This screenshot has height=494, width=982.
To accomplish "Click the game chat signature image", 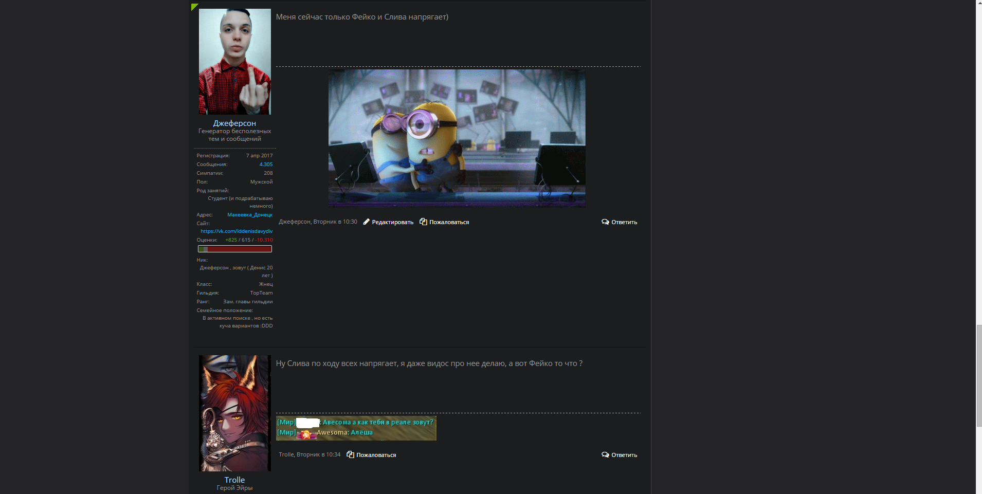I will pos(356,428).
